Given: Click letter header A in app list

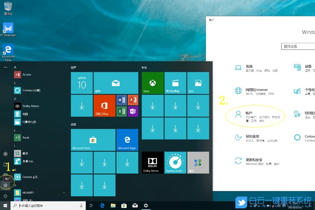Looking at the screenshot, I should pyautogui.click(x=15, y=67).
